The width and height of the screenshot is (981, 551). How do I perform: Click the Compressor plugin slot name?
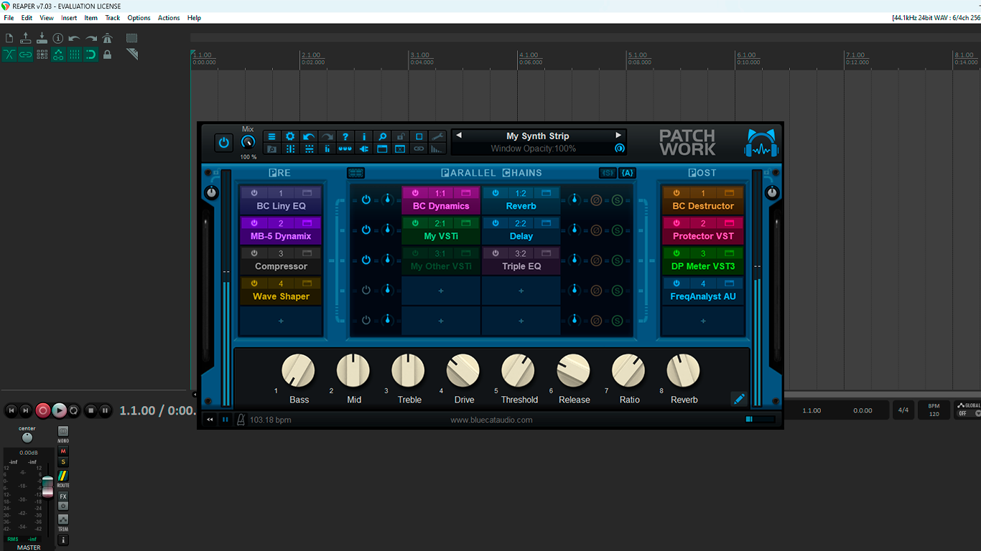click(x=281, y=266)
